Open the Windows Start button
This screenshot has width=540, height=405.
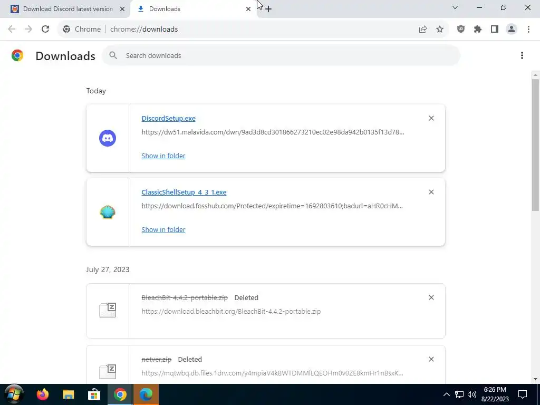click(14, 394)
